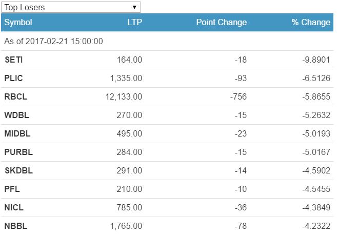This screenshot has width=338, height=234.
Task: Click the 'As of 2017-02-21' timestamp row
Action: [x=53, y=41]
